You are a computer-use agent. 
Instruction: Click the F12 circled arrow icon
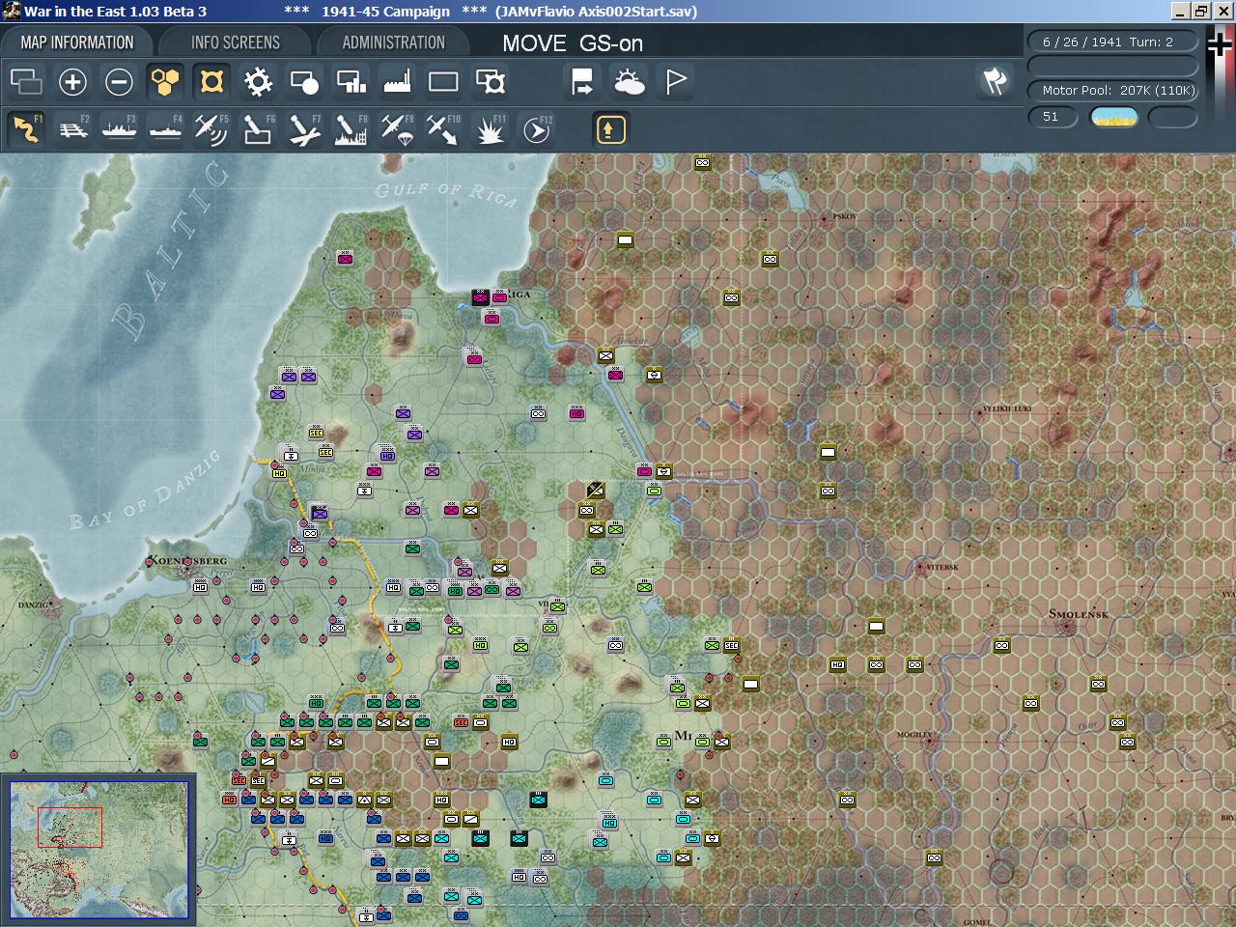tap(537, 129)
